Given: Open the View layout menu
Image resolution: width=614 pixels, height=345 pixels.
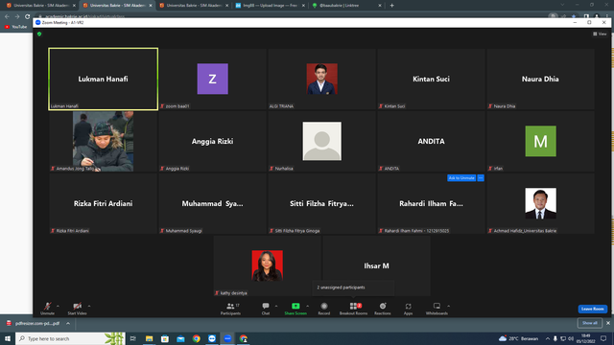Looking at the screenshot, I should 600,34.
